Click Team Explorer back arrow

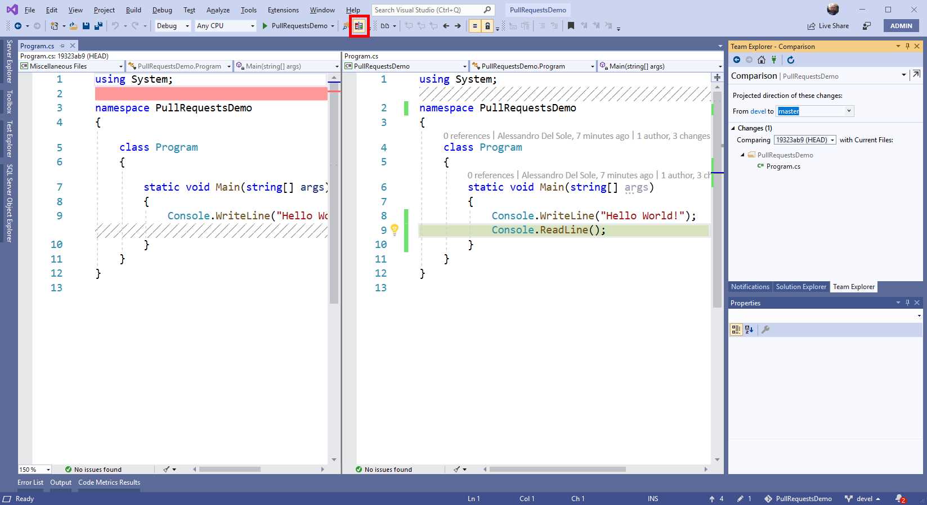pos(737,60)
